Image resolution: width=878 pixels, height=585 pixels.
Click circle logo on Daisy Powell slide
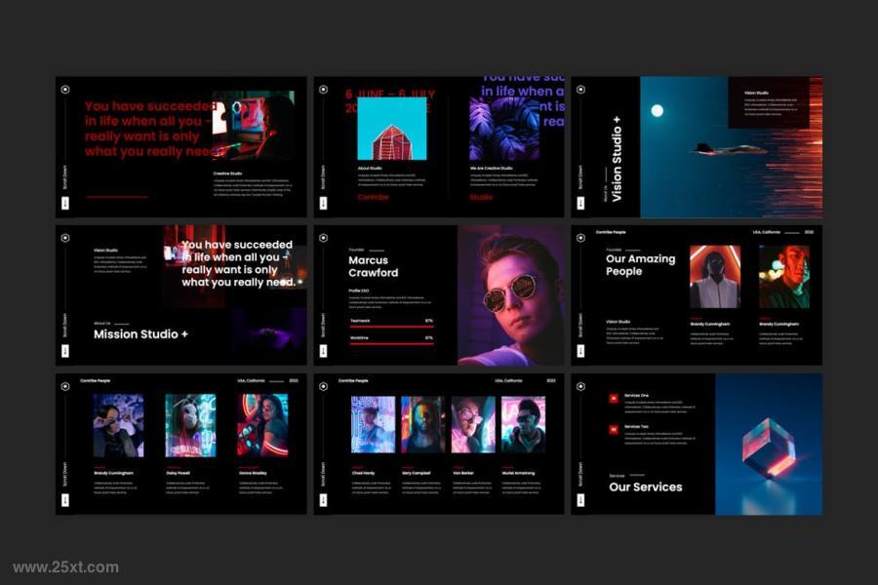coord(65,386)
